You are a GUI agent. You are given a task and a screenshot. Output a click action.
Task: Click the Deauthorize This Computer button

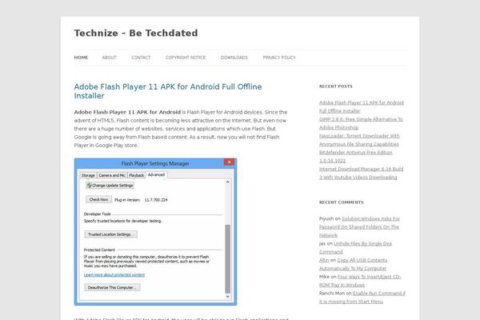point(112,287)
